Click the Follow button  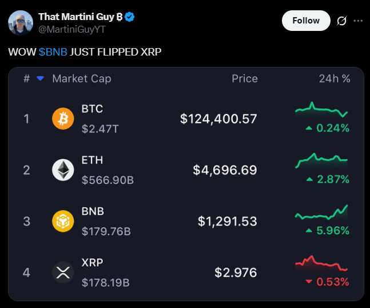tap(306, 21)
